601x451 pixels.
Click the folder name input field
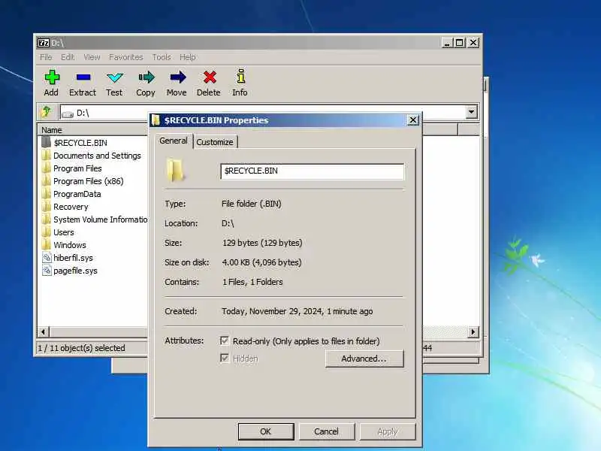tap(312, 171)
